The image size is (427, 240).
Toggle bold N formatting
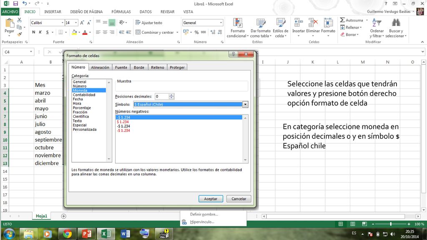pos(33,32)
